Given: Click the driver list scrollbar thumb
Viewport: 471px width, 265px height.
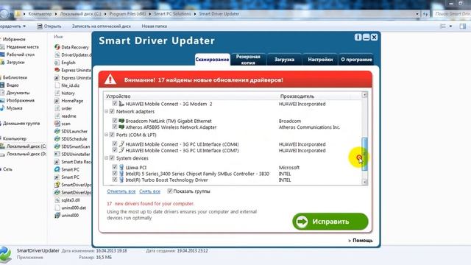Looking at the screenshot, I should click(x=364, y=154).
